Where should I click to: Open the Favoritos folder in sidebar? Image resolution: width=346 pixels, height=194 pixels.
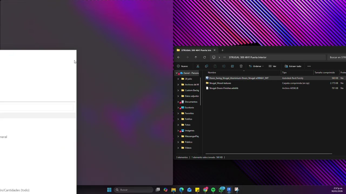189,113
